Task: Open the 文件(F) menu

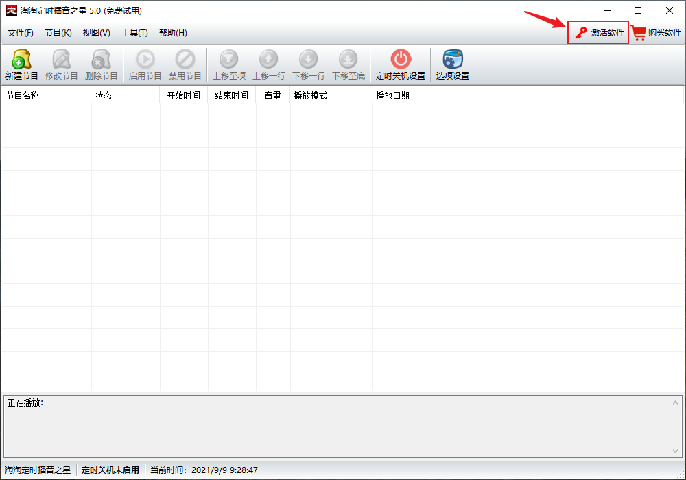Action: tap(21, 33)
